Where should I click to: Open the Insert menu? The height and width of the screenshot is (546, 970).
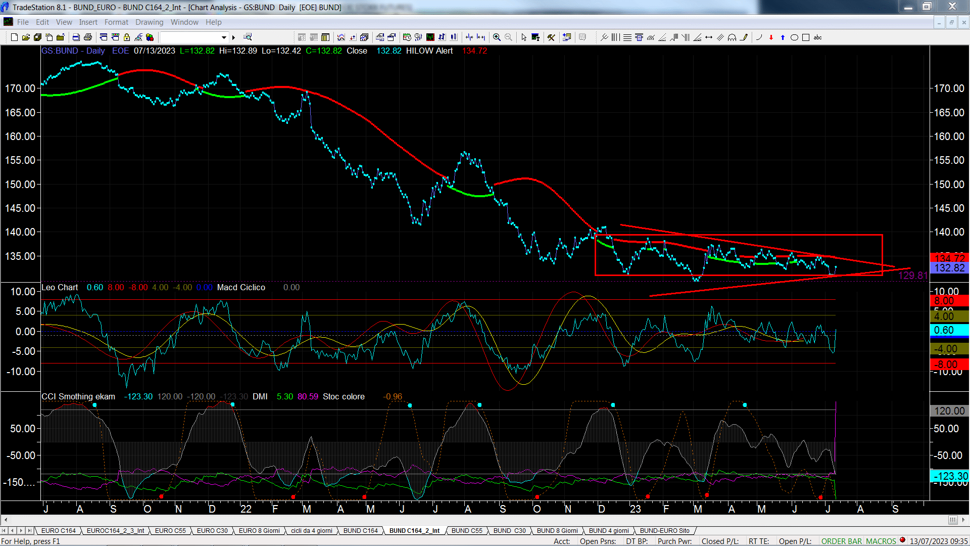point(88,22)
